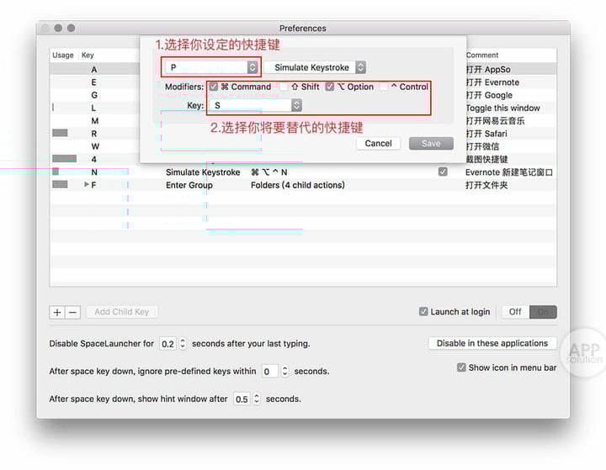Uncheck Show icon in menu bar
The width and height of the screenshot is (606, 470).
point(461,367)
